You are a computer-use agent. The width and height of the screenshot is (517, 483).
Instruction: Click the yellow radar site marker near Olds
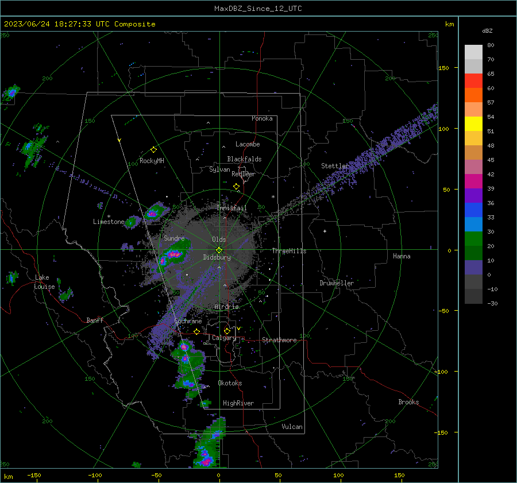219,250
